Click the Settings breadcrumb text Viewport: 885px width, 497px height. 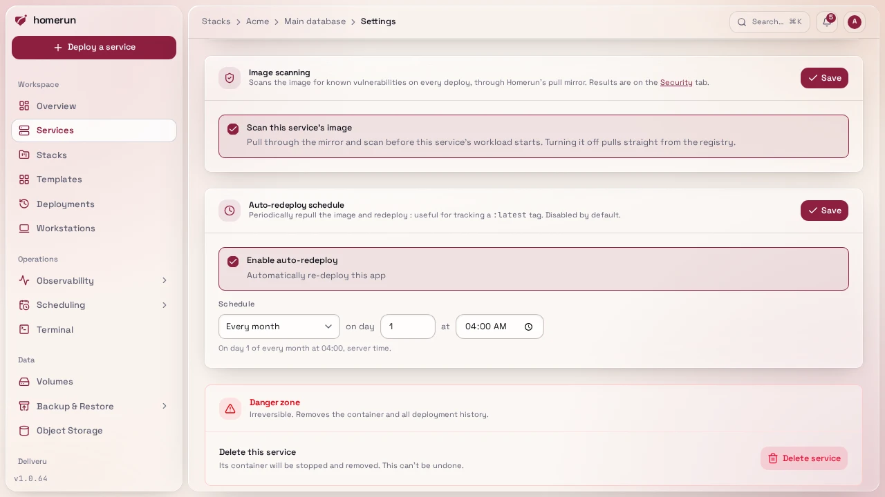click(378, 21)
